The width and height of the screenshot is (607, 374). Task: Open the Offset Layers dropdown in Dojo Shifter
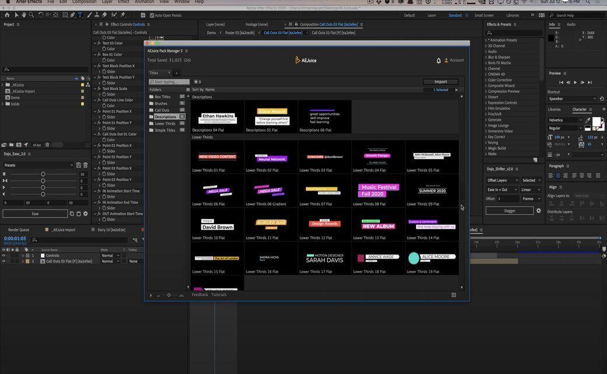point(503,180)
